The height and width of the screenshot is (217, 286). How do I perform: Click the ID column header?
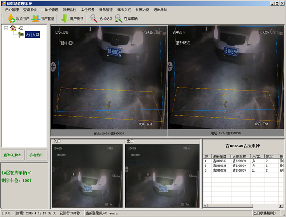pos(207,156)
